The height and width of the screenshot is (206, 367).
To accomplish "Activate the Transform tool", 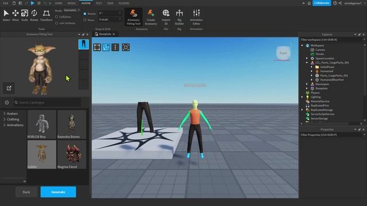I will (46, 15).
